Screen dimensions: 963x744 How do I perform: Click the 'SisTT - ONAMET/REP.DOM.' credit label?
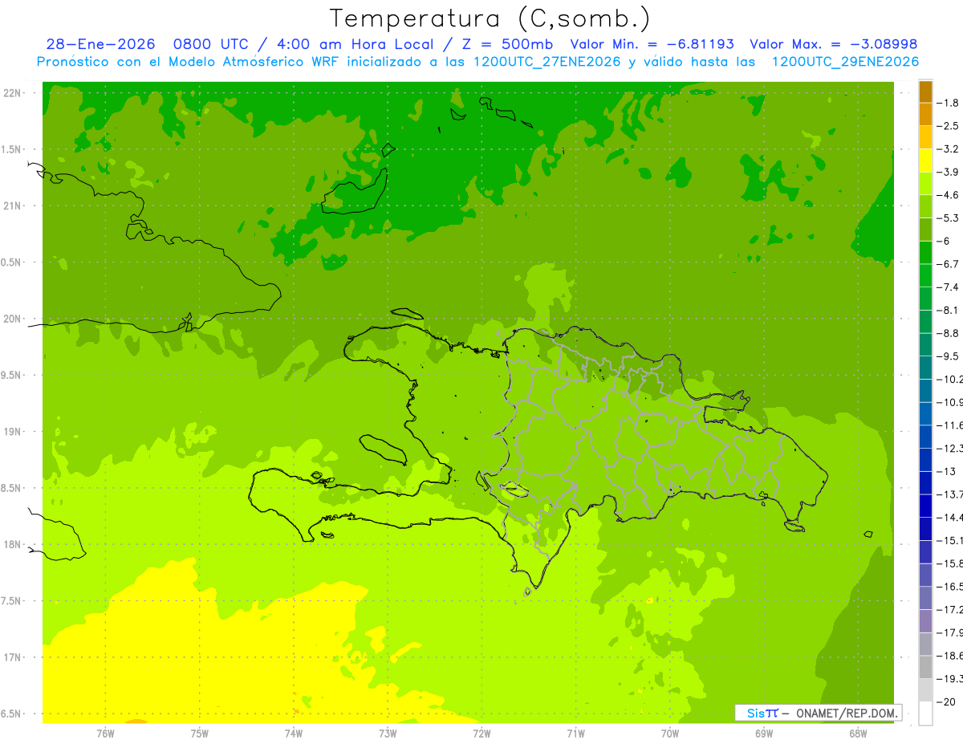(x=819, y=713)
